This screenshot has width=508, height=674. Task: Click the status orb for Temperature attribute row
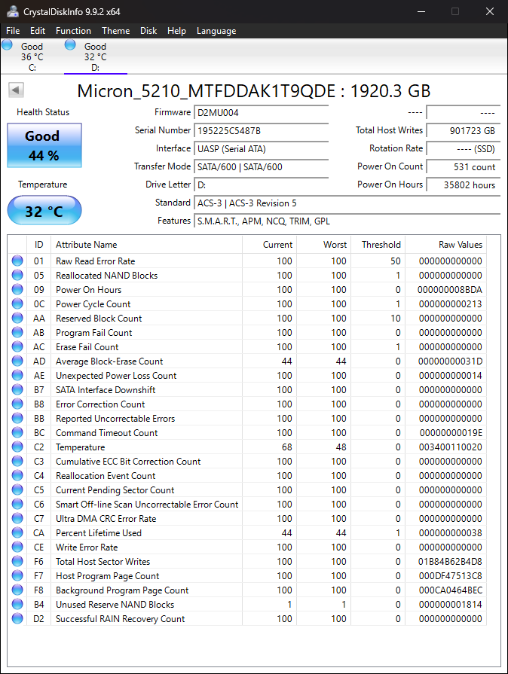coord(17,447)
